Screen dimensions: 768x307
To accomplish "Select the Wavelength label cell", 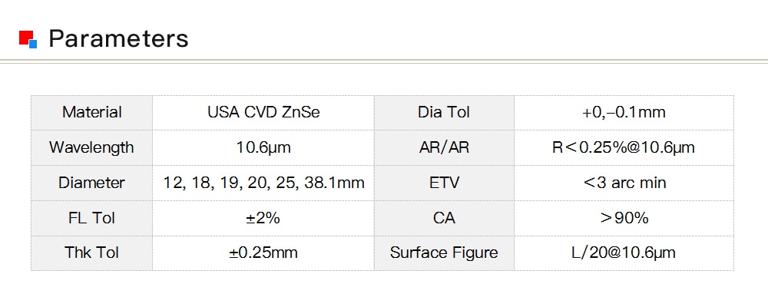I will tap(91, 148).
